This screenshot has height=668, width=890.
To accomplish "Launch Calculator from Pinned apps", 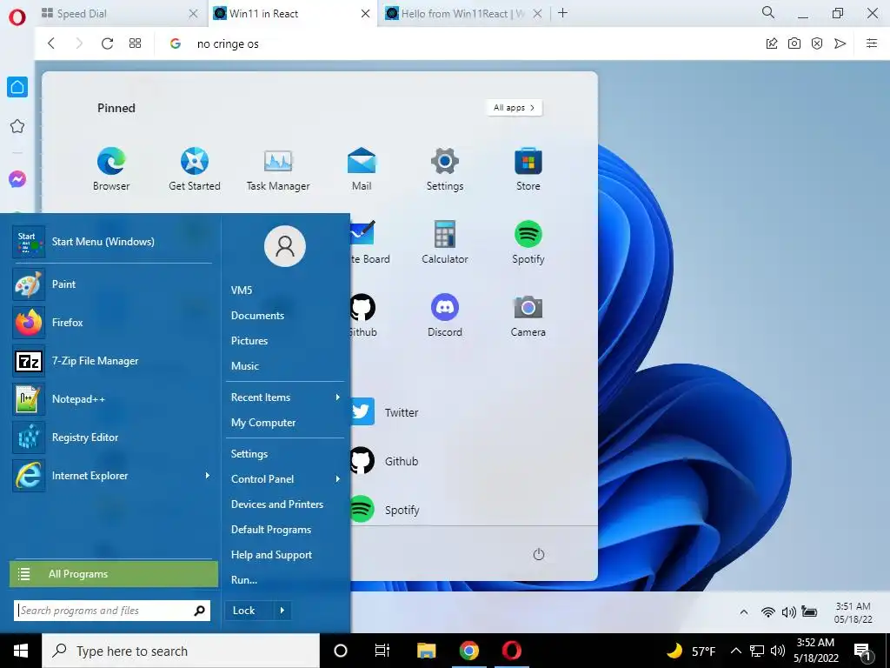I will (x=445, y=242).
